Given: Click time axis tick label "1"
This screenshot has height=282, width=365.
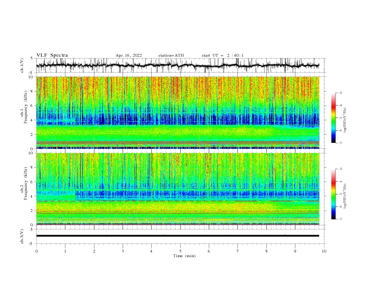Looking at the screenshot, I should pos(65,251).
